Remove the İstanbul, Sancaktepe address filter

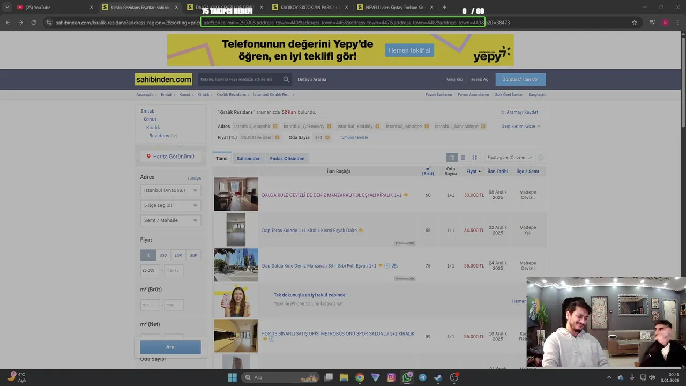(483, 127)
